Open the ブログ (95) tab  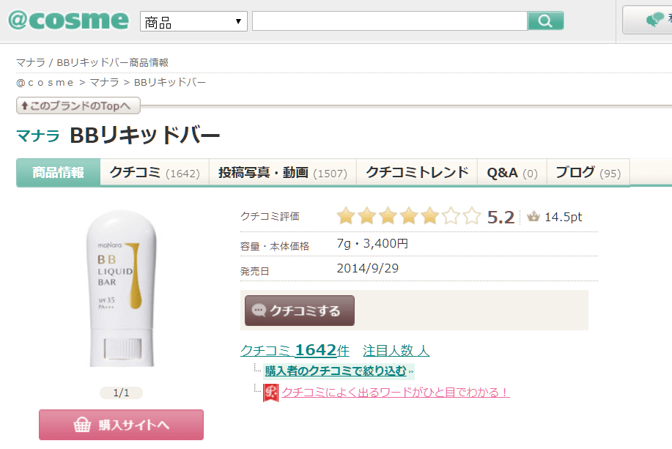[588, 172]
